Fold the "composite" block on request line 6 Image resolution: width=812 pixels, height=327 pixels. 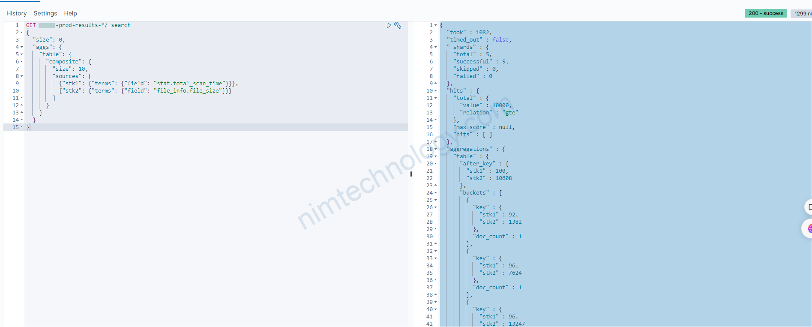[22, 62]
